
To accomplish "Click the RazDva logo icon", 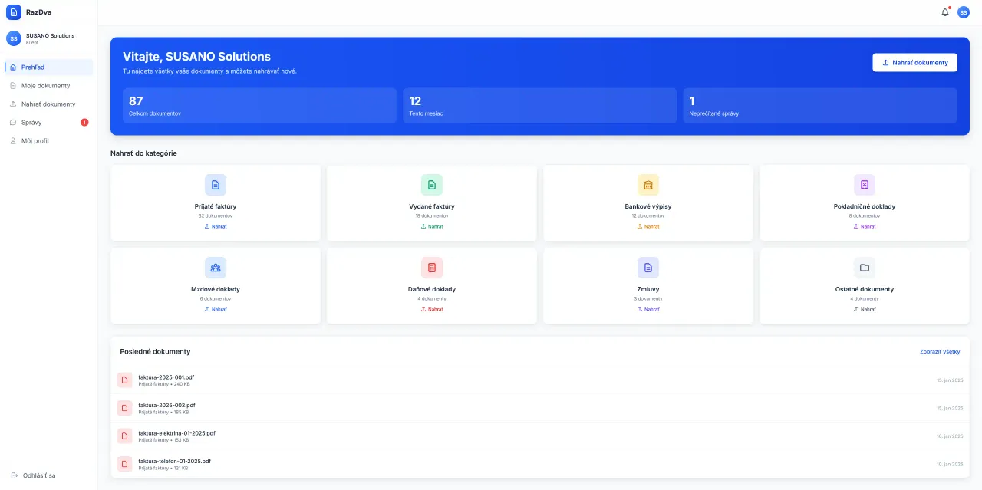I will (x=14, y=12).
